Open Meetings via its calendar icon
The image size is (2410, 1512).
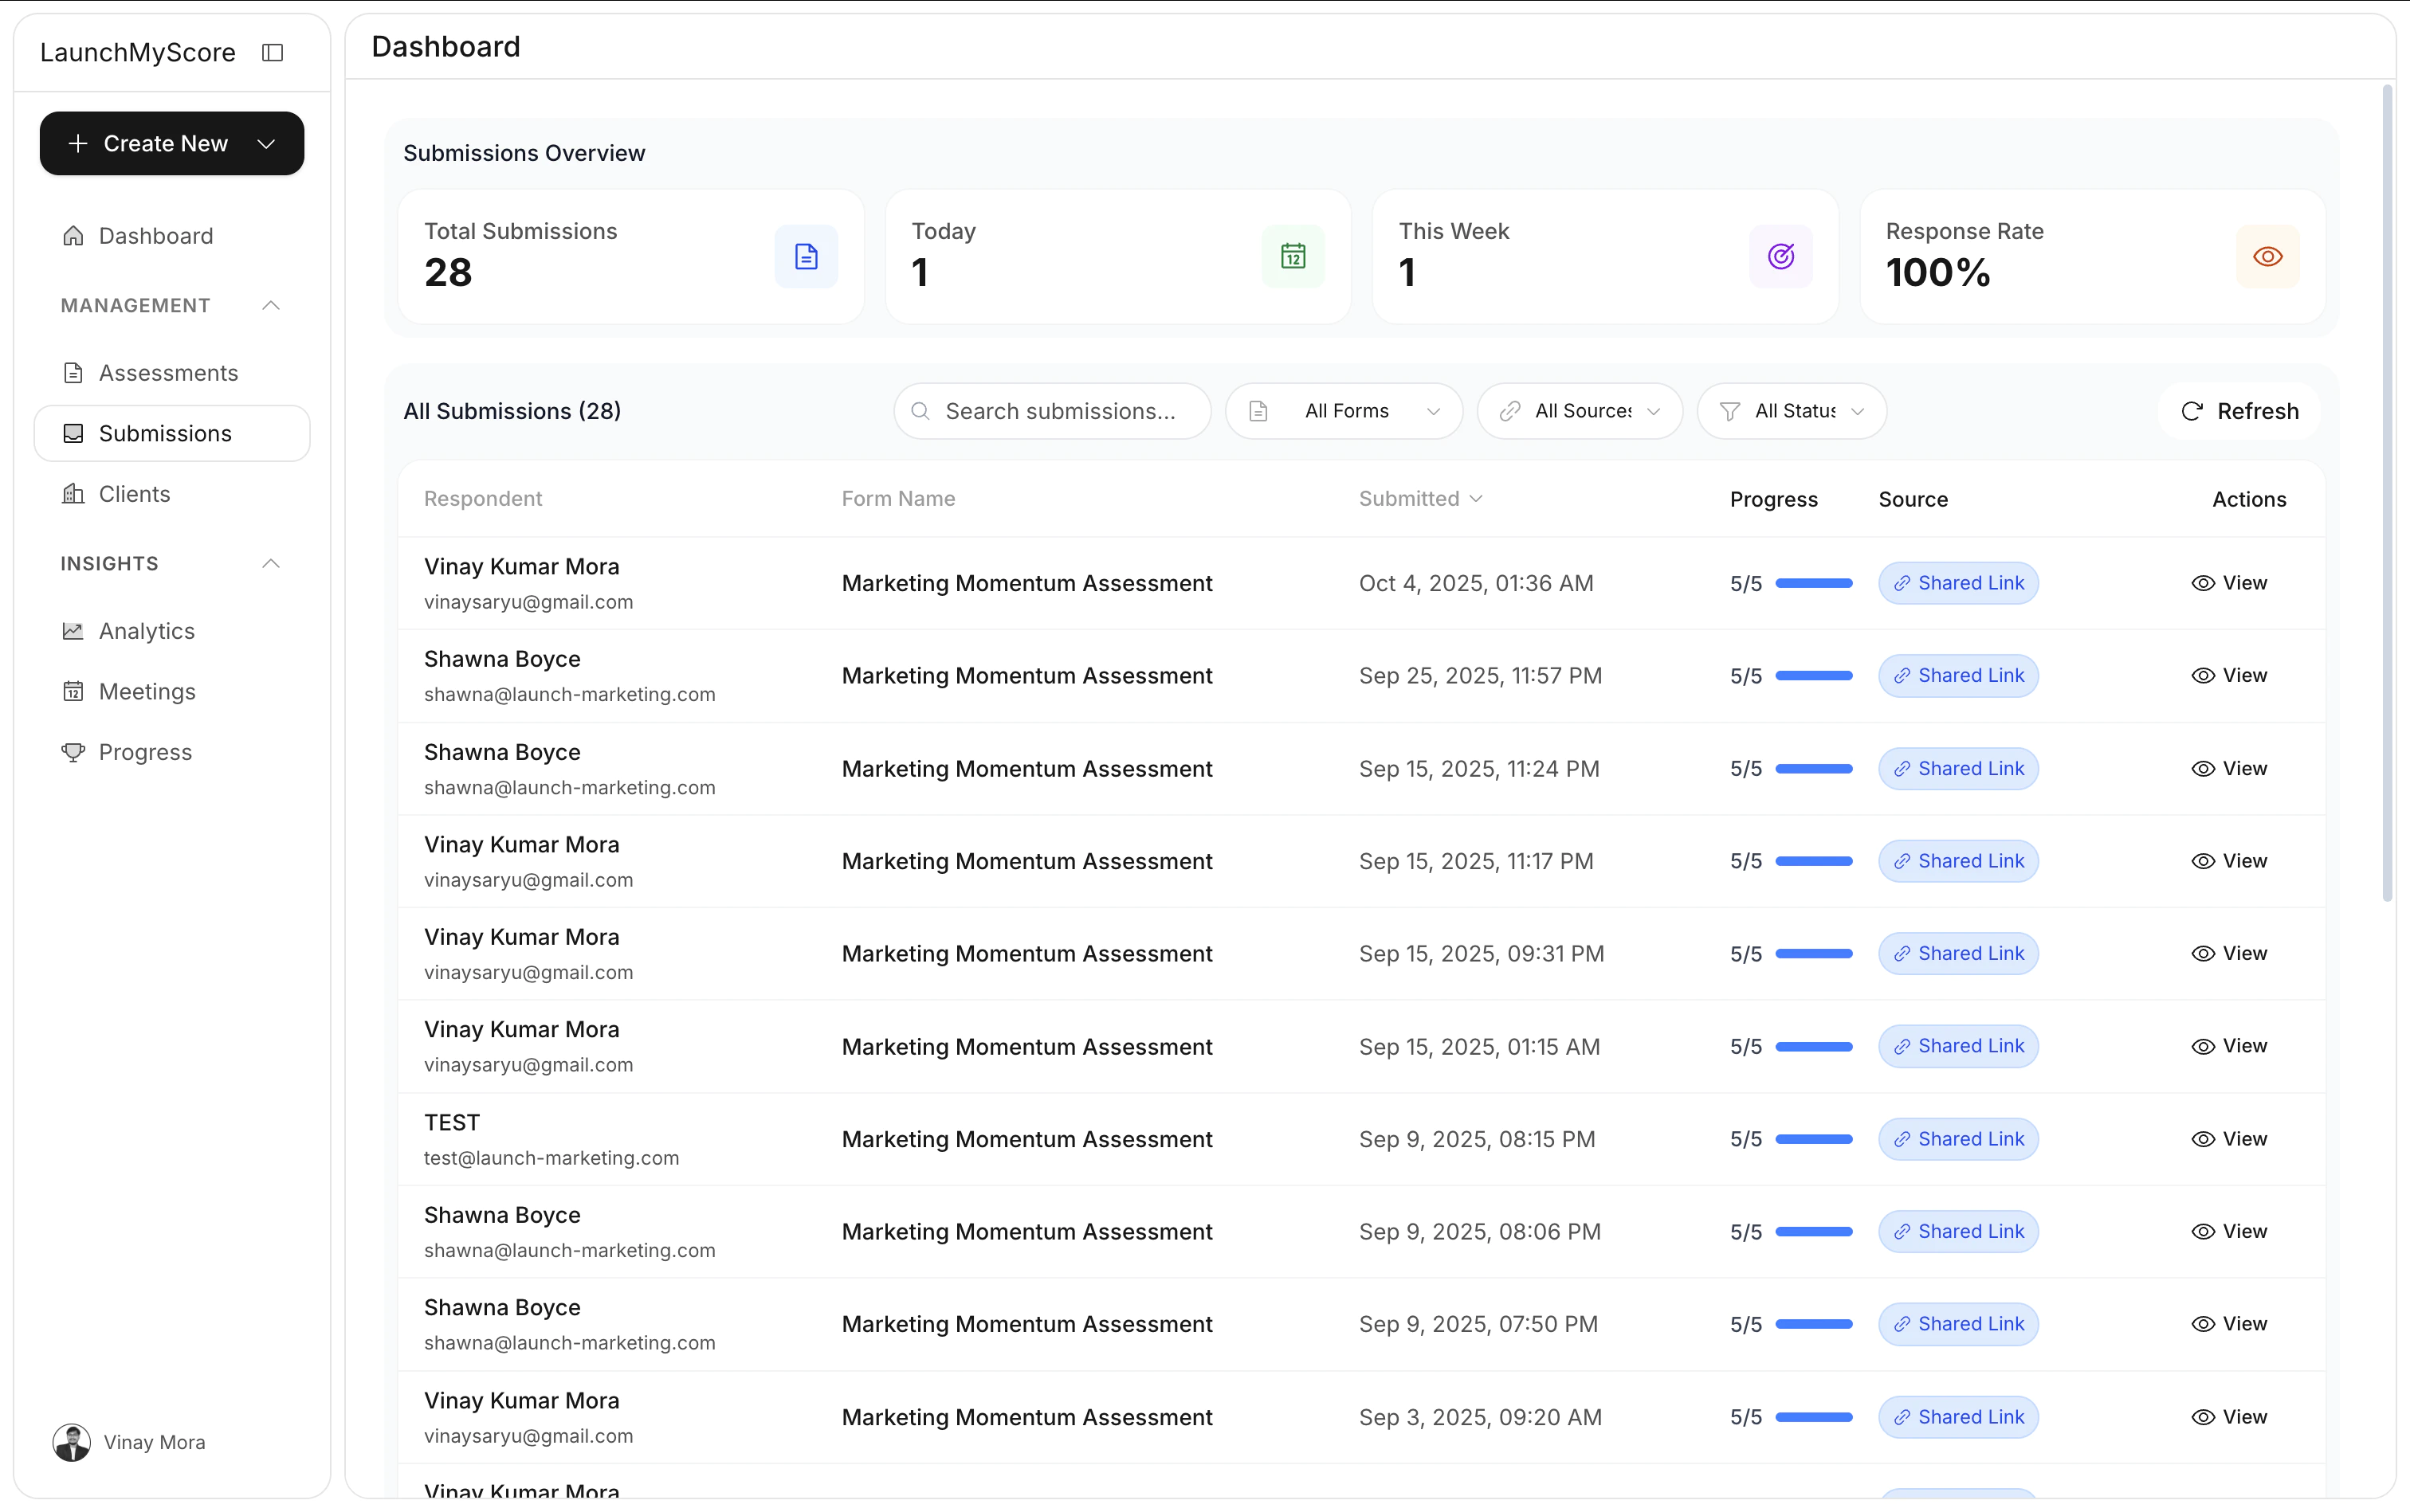coord(72,691)
